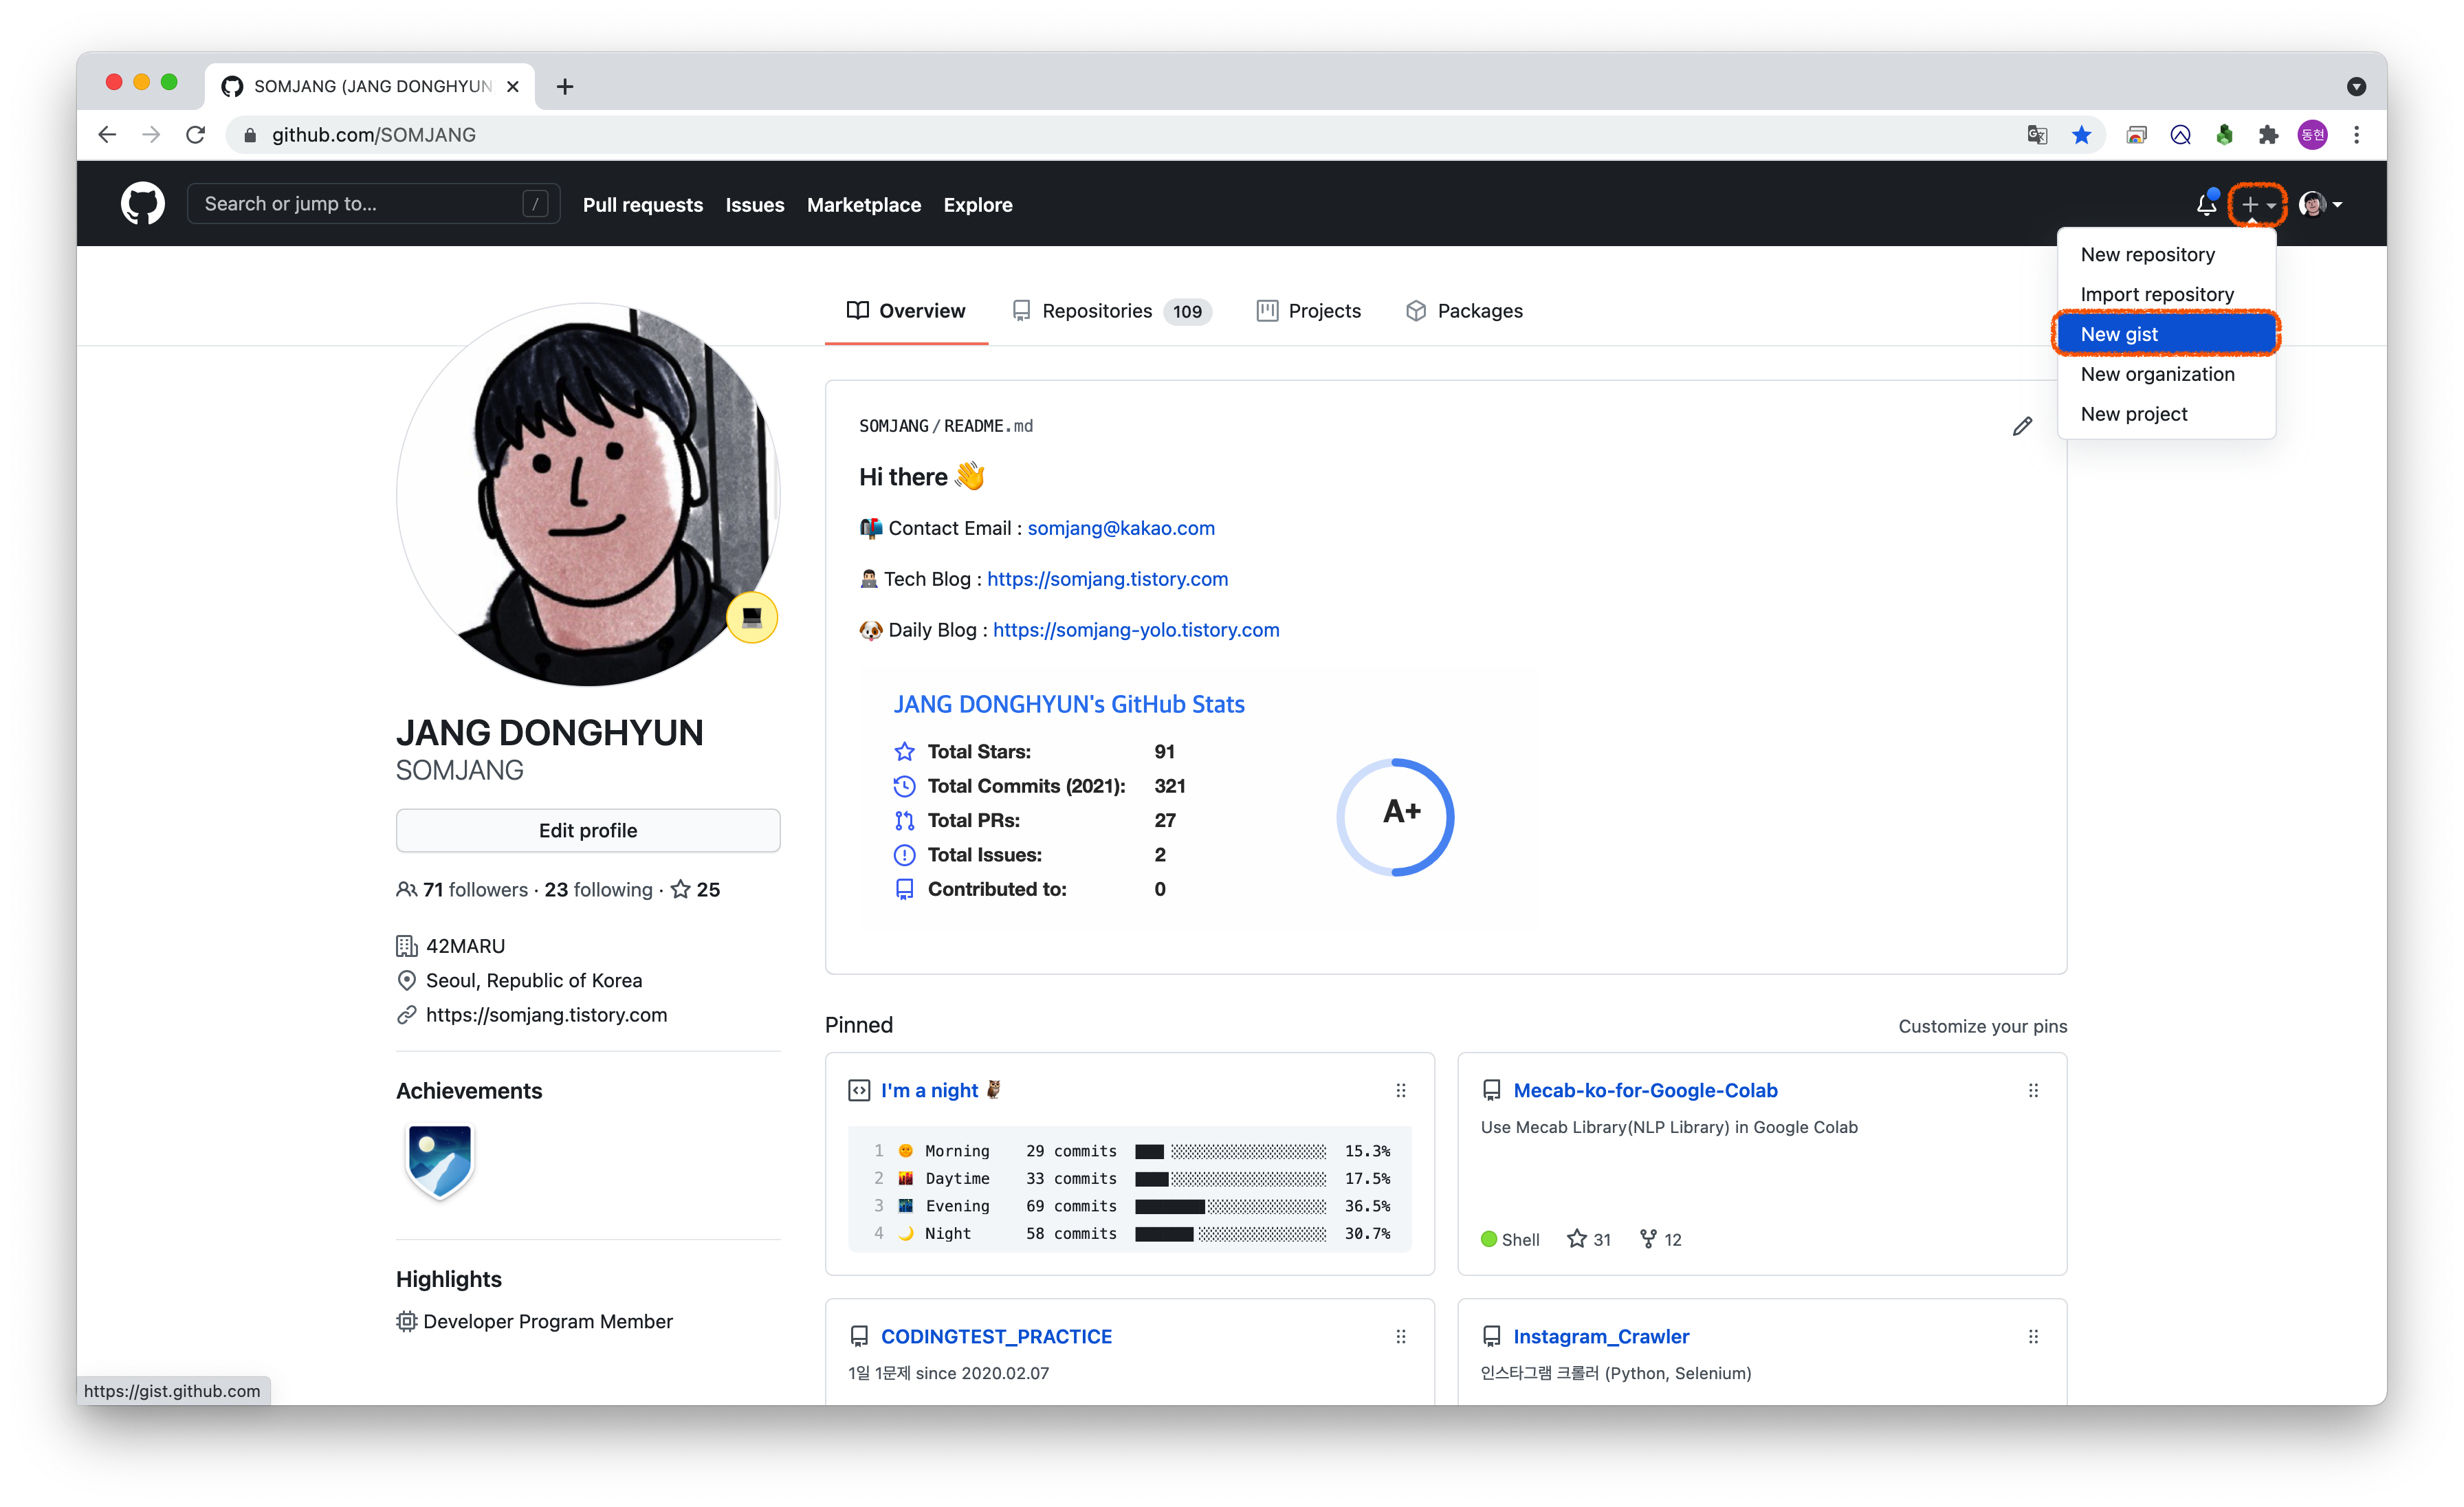This screenshot has height=1507, width=2464.
Task: Open the user avatar menu in header
Action: pyautogui.click(x=2320, y=204)
